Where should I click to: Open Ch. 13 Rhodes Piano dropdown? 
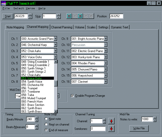point(106,63)
